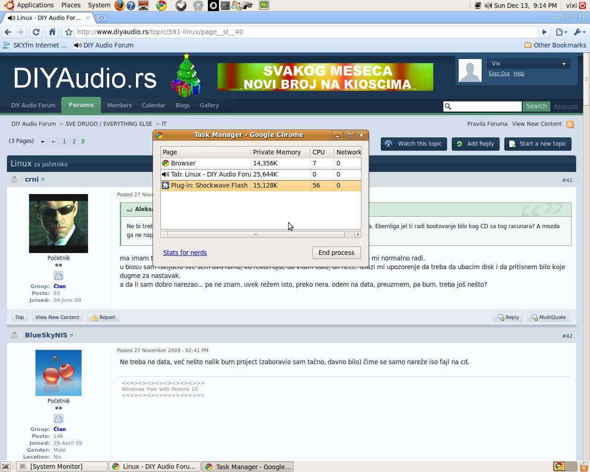This screenshot has width=590, height=472.
Task: Open a new tab with the plus button
Action: click(x=101, y=18)
